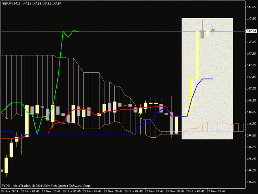Click the 147.25 price axis label

[x=251, y=65]
